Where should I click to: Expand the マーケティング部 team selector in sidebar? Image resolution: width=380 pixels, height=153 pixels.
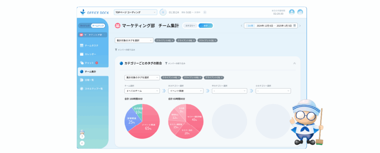[x=92, y=35]
